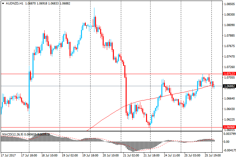Viewport: 236px width, 159px height.
Task: Select the current price tag 1.06882
Action: (x=229, y=86)
